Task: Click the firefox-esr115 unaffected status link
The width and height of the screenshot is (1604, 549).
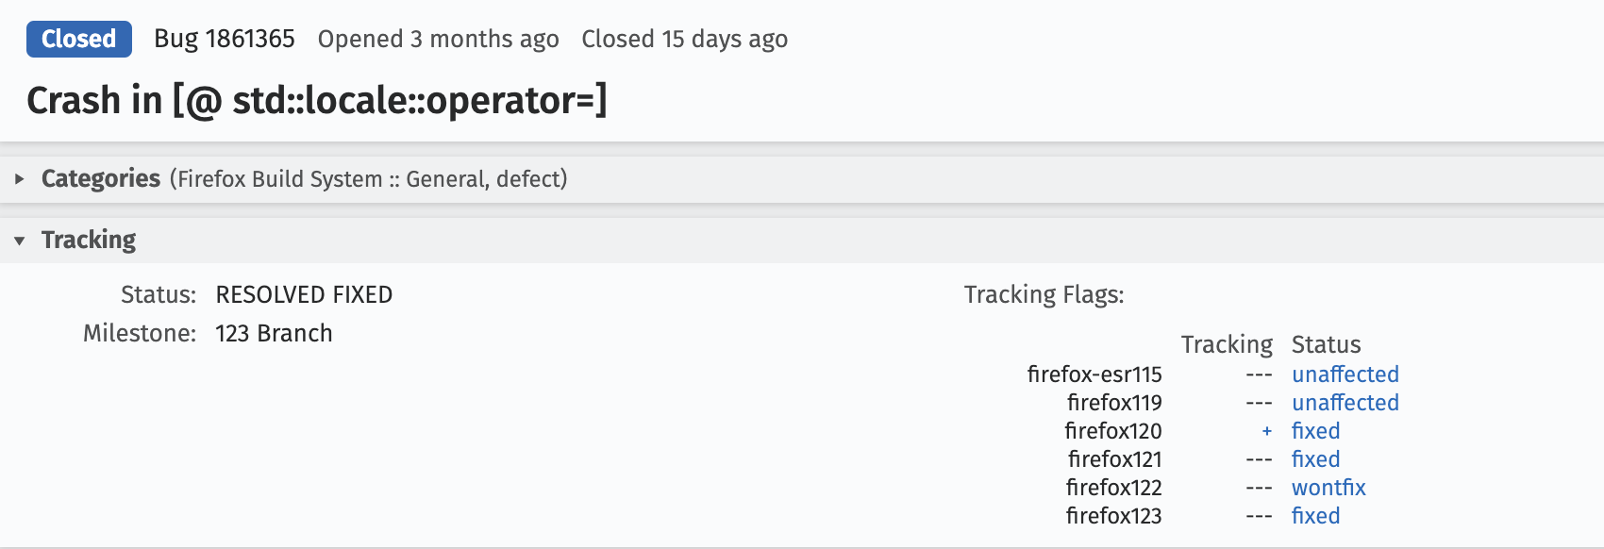Action: (1345, 374)
